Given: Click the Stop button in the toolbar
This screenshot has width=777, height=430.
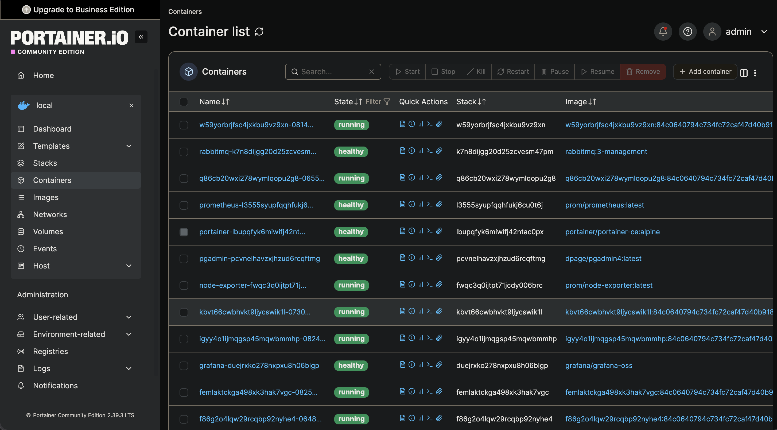Looking at the screenshot, I should (x=443, y=72).
